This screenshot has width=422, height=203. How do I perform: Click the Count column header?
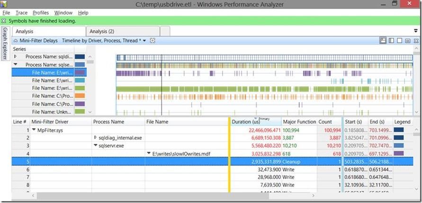pyautogui.click(x=330, y=122)
